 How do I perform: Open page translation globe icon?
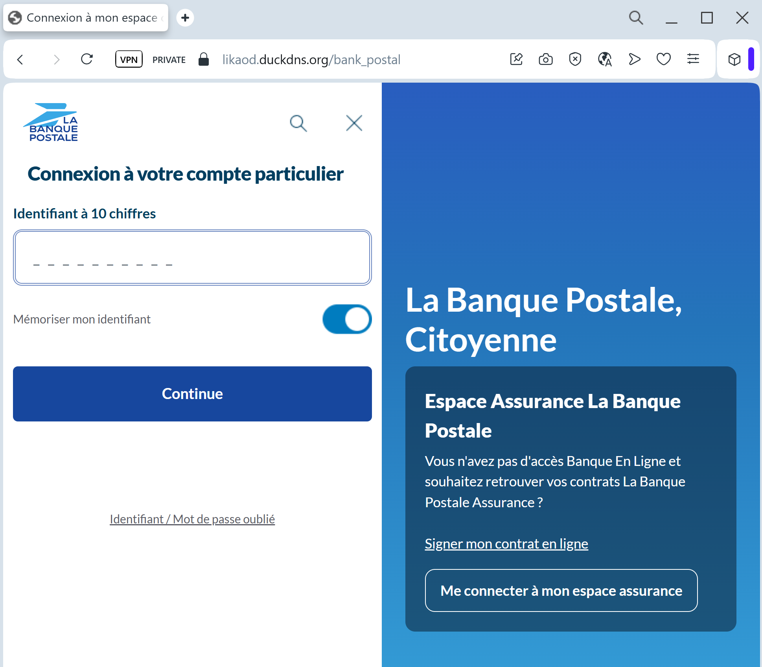coord(605,59)
